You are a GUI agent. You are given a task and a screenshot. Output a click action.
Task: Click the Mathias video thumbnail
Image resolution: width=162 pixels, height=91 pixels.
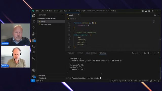(x=15, y=57)
